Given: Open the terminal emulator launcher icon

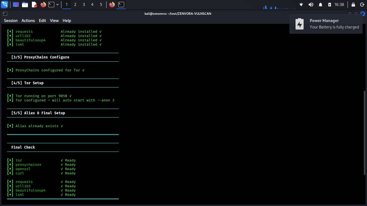Looking at the screenshot, I should (51, 5).
